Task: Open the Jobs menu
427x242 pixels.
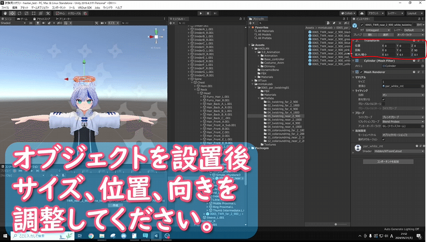Action: tap(97, 7)
